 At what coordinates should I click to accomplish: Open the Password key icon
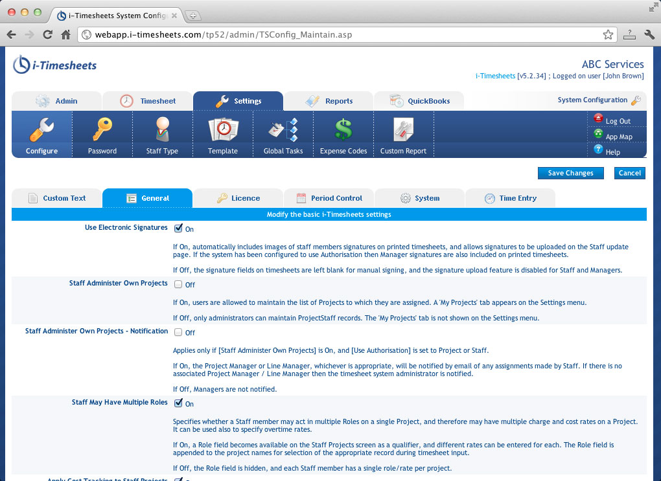[102, 129]
